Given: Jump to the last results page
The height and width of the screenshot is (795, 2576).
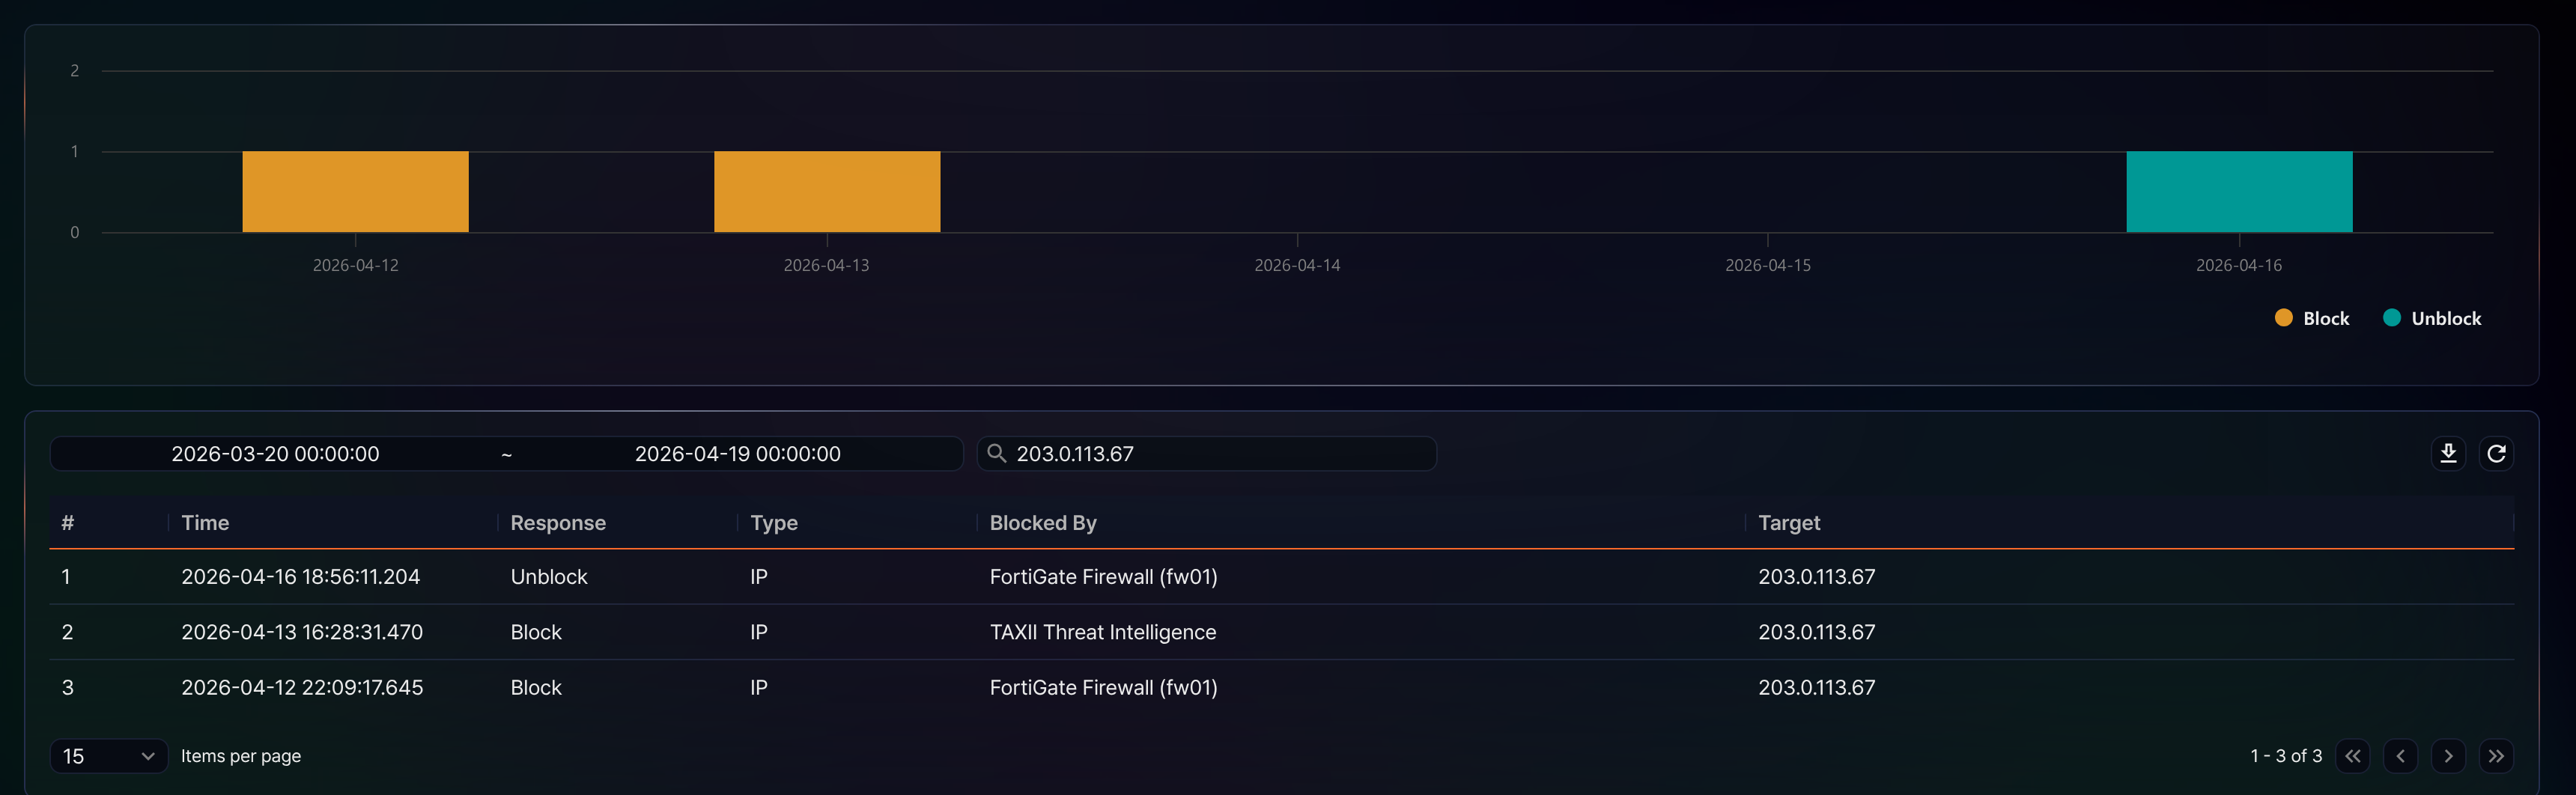Looking at the screenshot, I should click(x=2496, y=756).
